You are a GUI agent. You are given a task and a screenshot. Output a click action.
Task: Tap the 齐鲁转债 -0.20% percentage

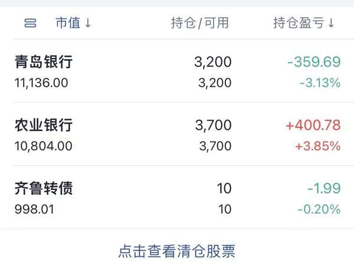319,209
